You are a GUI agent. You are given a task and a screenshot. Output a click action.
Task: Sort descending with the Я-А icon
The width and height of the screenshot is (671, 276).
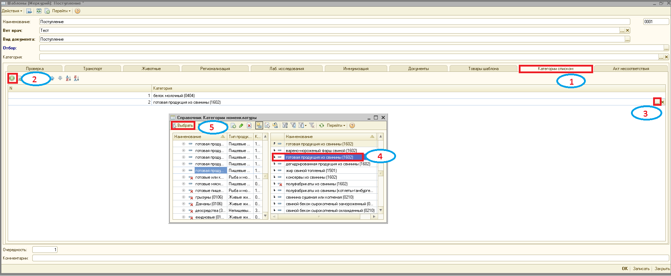76,78
